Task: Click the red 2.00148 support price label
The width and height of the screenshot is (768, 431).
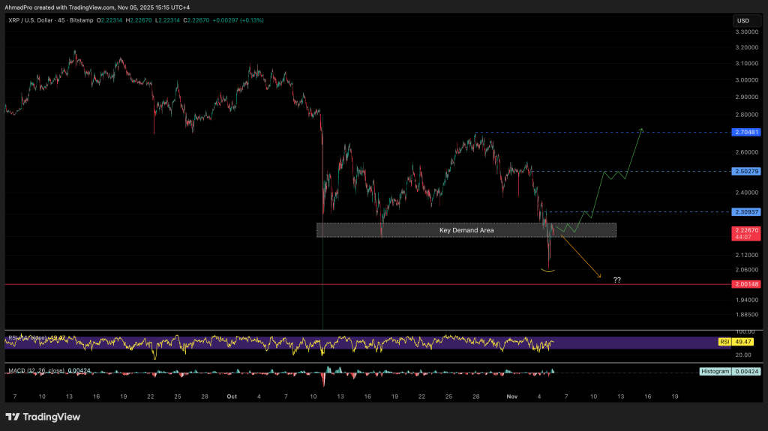Action: tap(745, 284)
